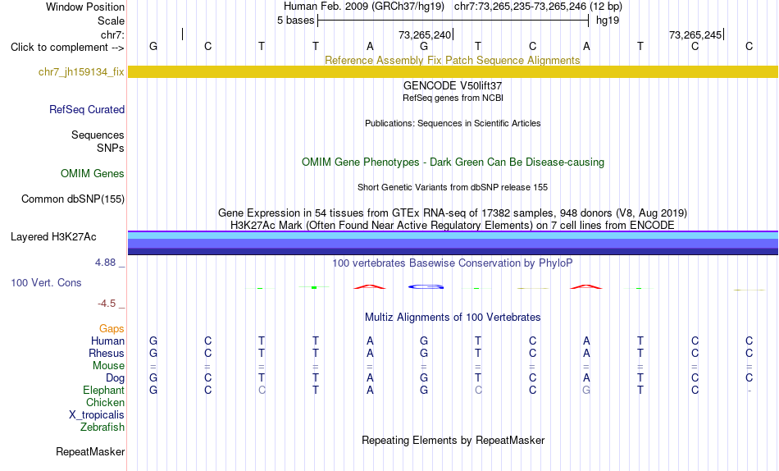
Task: Click the Gaps row label
Action: tap(112, 329)
